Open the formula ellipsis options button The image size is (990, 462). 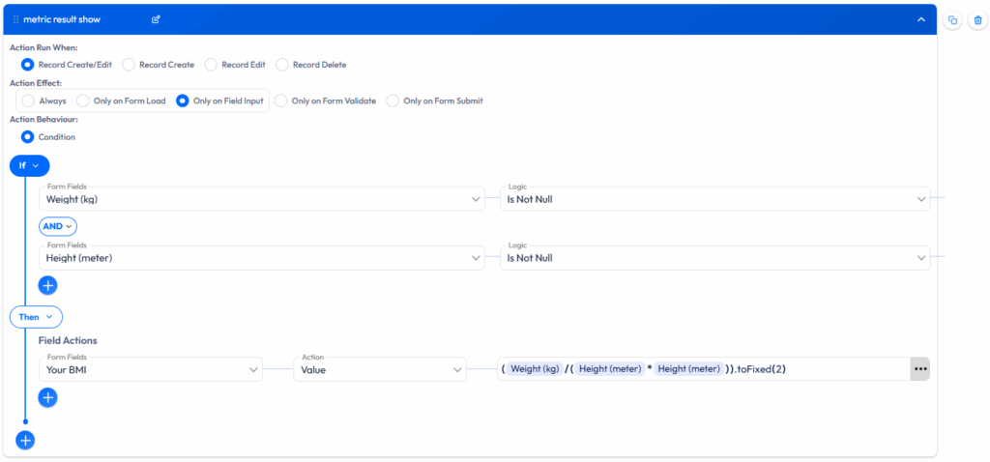919,368
